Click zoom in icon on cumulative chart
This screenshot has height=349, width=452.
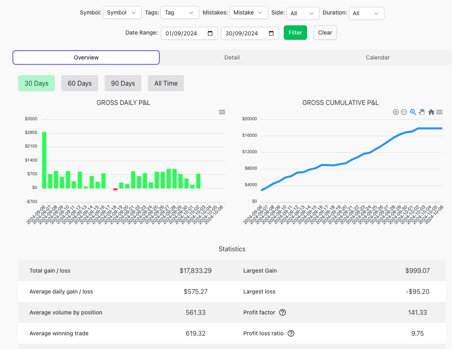click(x=396, y=112)
